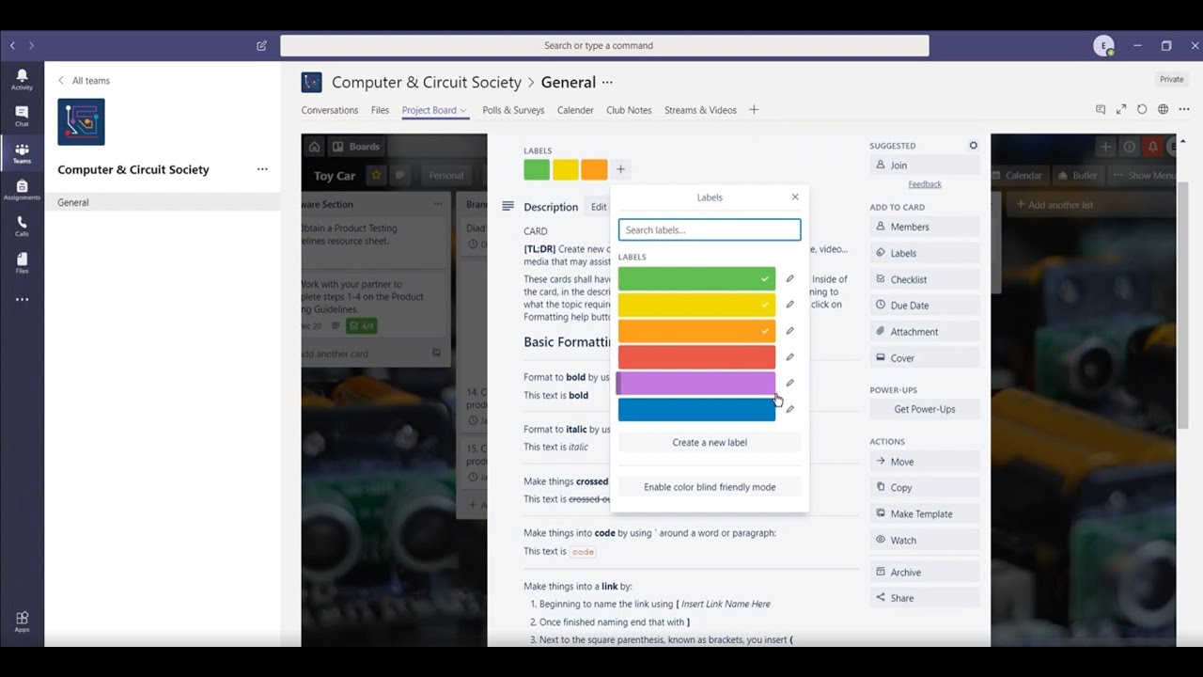
Task: Close the Labels popup
Action: tap(795, 197)
